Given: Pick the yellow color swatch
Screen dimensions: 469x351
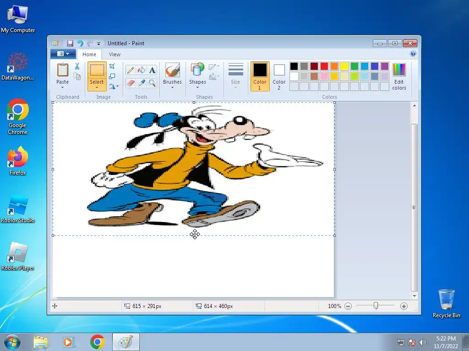Looking at the screenshot, I should coord(344,66).
